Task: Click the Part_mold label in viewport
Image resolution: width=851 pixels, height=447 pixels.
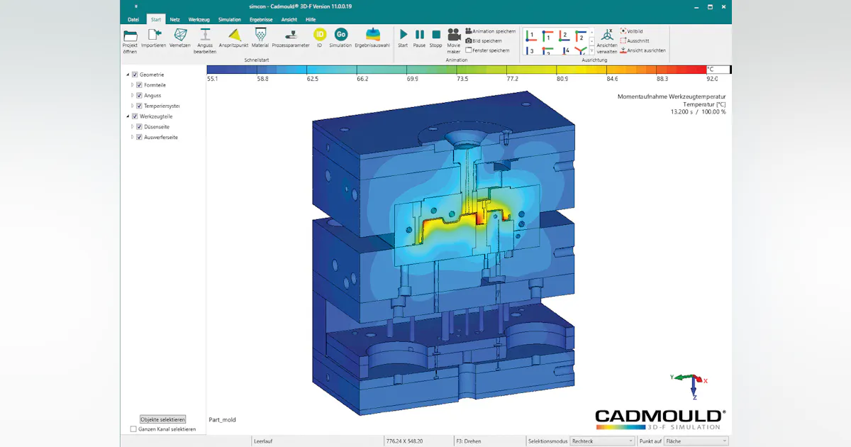Action: coord(222,420)
